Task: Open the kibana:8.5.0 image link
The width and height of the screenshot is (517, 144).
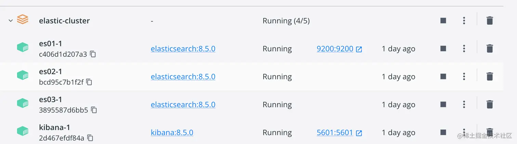Action: pos(172,132)
